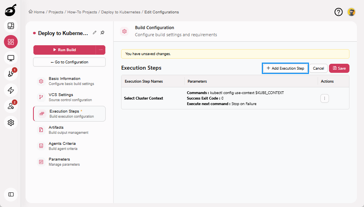Open Artifacts section
The height and width of the screenshot is (207, 364).
click(x=69, y=129)
